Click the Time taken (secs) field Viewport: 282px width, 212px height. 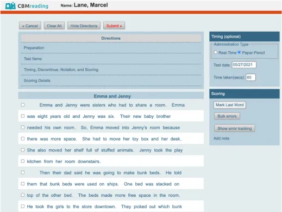250,77
